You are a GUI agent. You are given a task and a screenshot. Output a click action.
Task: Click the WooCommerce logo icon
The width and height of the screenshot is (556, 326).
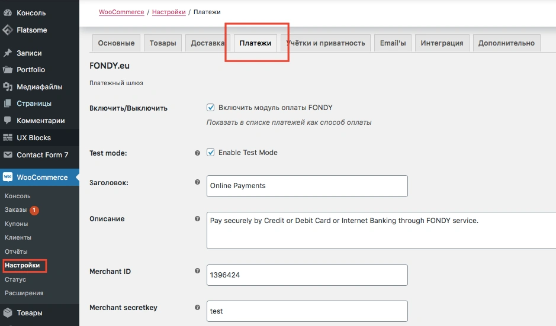(8, 177)
